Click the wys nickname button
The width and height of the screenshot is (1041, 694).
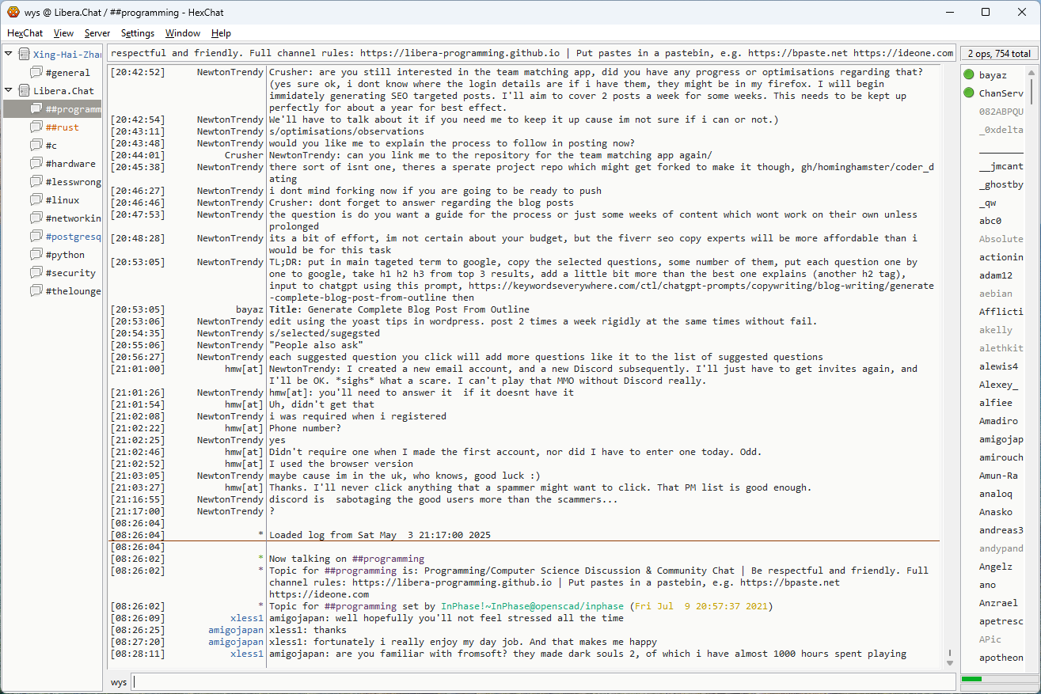point(119,682)
